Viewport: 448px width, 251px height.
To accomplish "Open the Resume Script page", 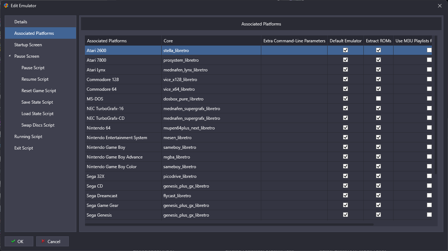I will pyautogui.click(x=40, y=79).
